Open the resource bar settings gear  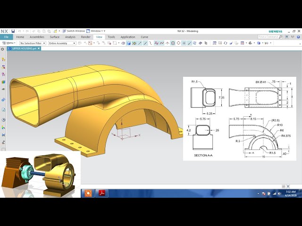pyautogui.click(x=2, y=49)
